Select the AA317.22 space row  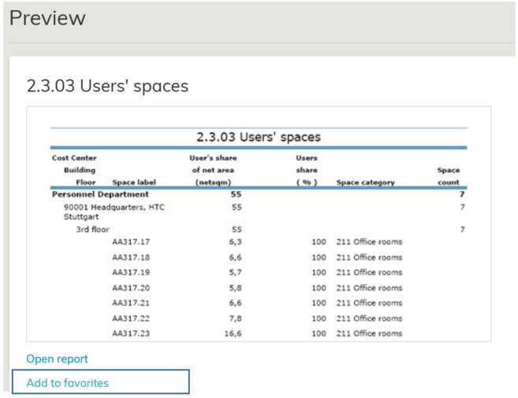click(x=131, y=319)
